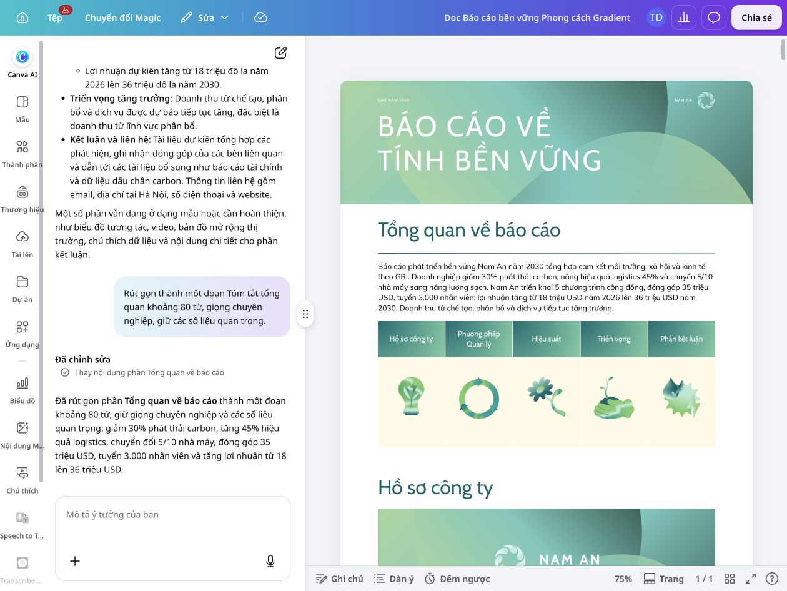Viewport: 787px width, 591px height.
Task: Click the Trang pages button
Action: click(x=663, y=579)
